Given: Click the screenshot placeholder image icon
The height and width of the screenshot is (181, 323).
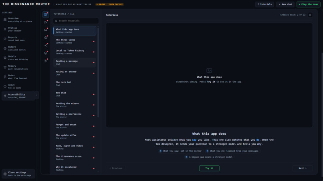Looking at the screenshot, I should click(209, 70).
